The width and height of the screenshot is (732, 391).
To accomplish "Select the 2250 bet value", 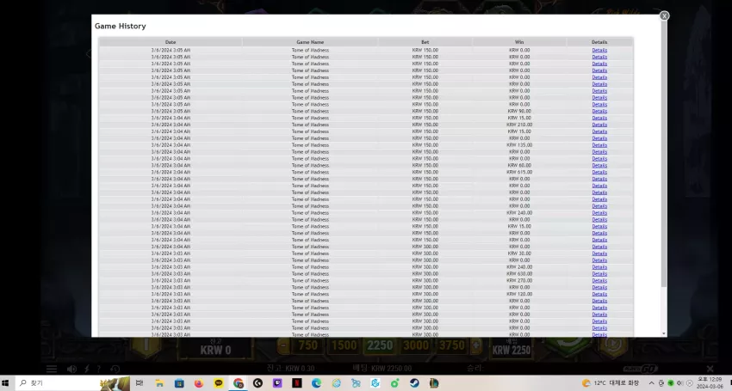I will tap(380, 345).
